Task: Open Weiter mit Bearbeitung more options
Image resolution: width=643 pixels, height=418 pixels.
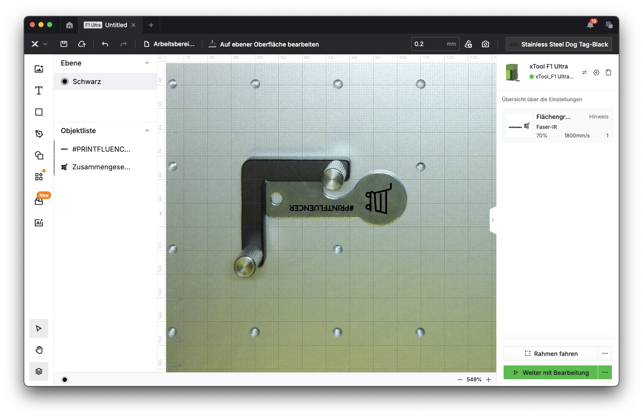Action: pyautogui.click(x=605, y=373)
